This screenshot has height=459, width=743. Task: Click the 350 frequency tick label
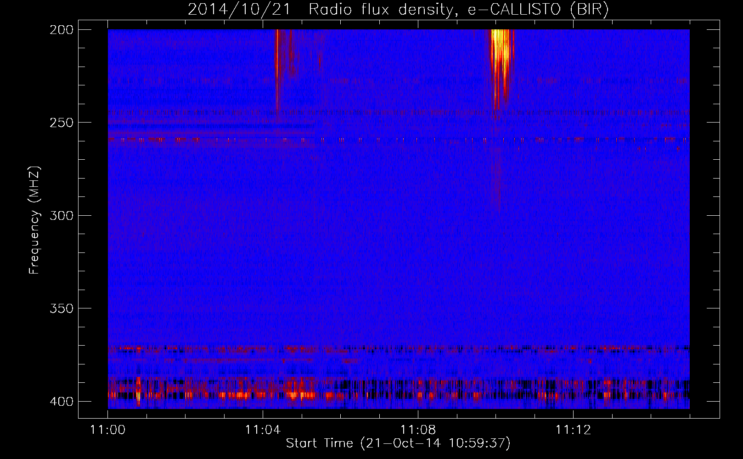tap(62, 308)
